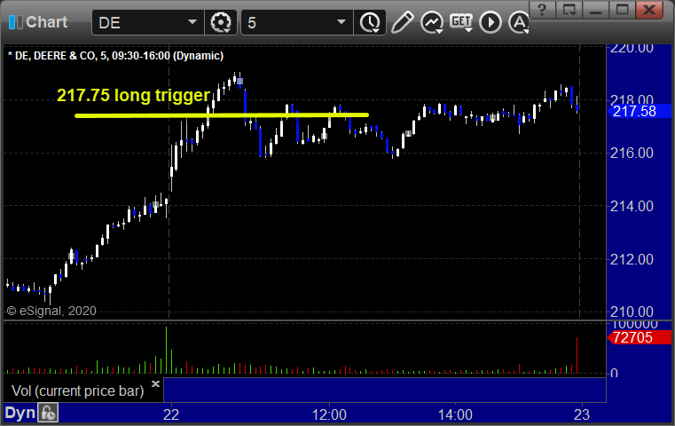Screen dimensions: 675x426
Task: Click Vol (current price bar) label
Action: tap(77, 390)
